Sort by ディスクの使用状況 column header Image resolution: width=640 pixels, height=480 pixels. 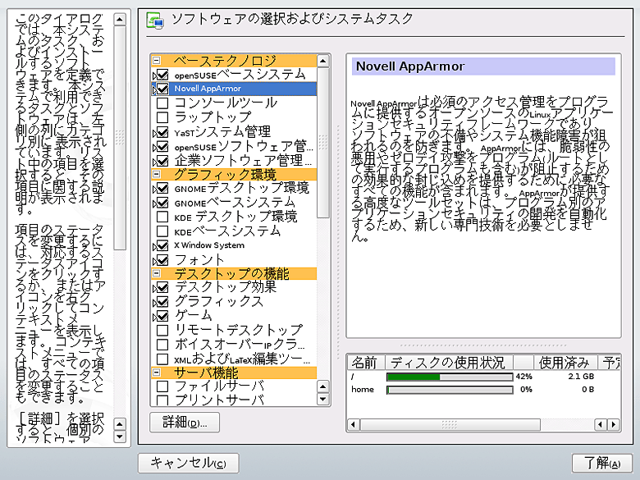pos(449,363)
